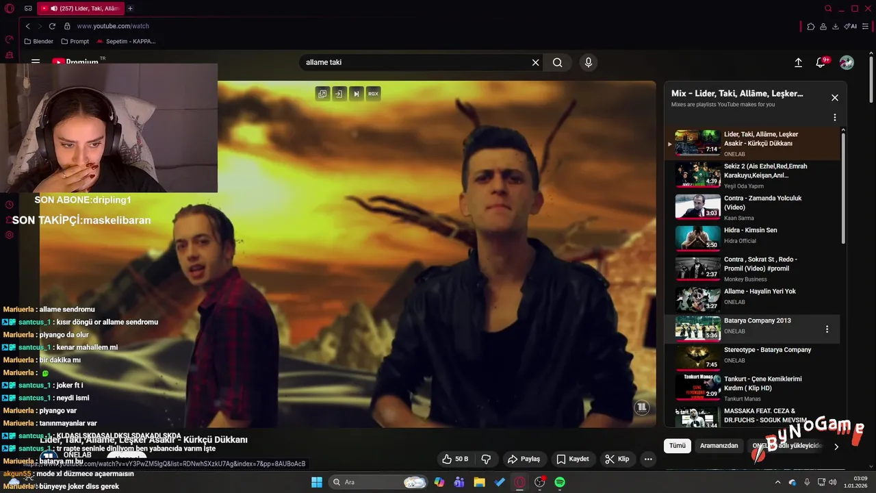Show hidden system tray icons

[x=777, y=482]
